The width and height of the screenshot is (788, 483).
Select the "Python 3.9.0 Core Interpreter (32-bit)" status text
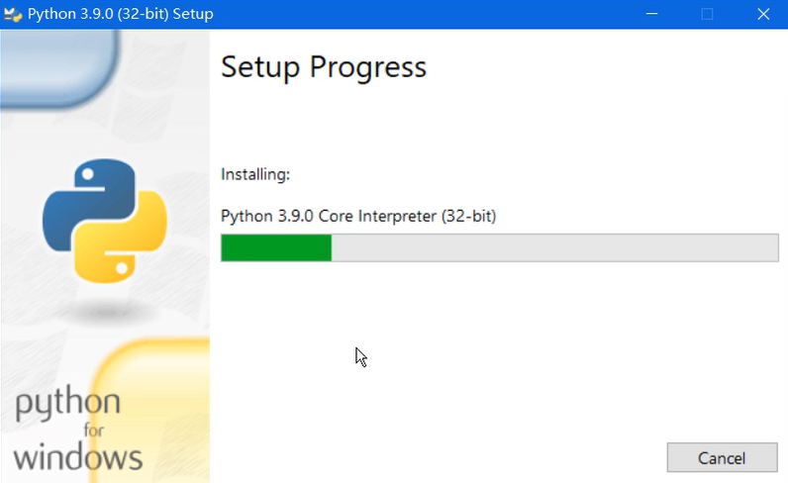coord(357,216)
